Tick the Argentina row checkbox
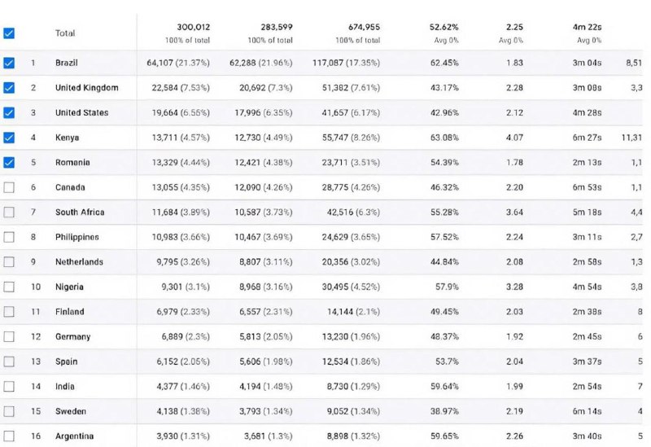The height and width of the screenshot is (447, 651). 9,436
